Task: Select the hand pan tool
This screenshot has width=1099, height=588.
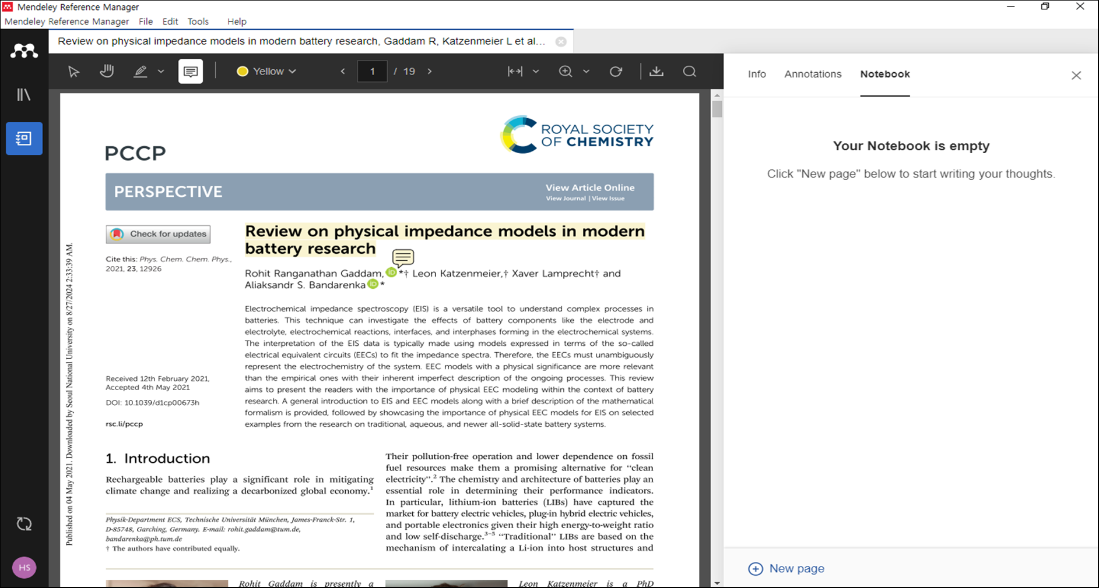Action: (107, 71)
